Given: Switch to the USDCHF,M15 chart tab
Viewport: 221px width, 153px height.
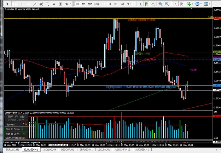Looking at the screenshot, I should 123,149.
